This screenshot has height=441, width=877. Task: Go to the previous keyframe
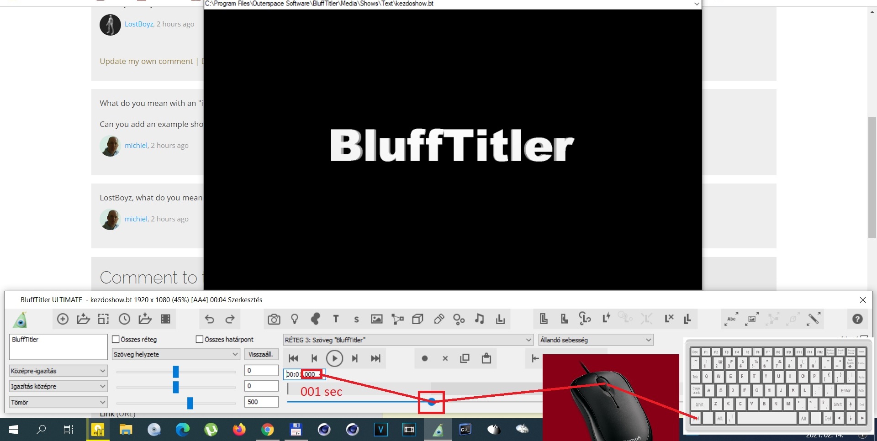click(x=314, y=358)
